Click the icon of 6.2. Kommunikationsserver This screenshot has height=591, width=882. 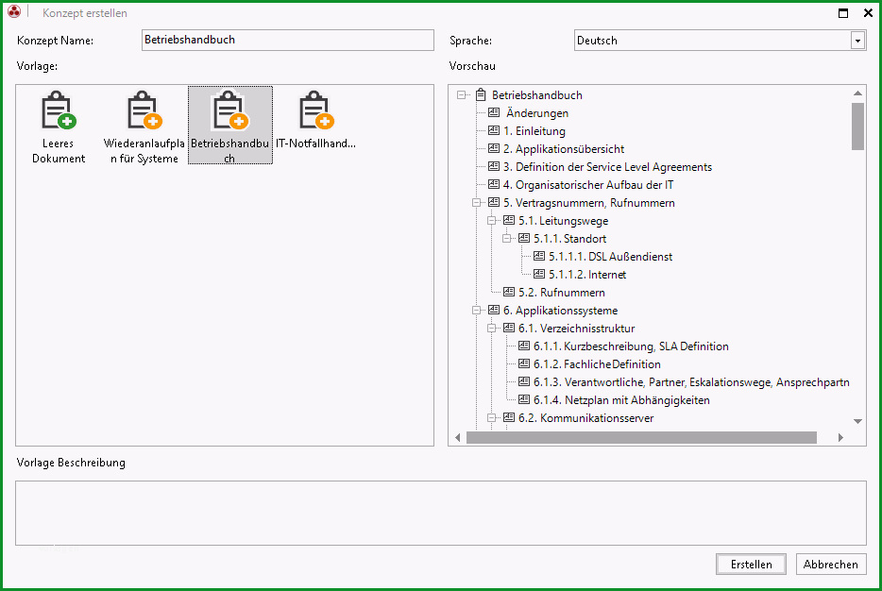(509, 418)
